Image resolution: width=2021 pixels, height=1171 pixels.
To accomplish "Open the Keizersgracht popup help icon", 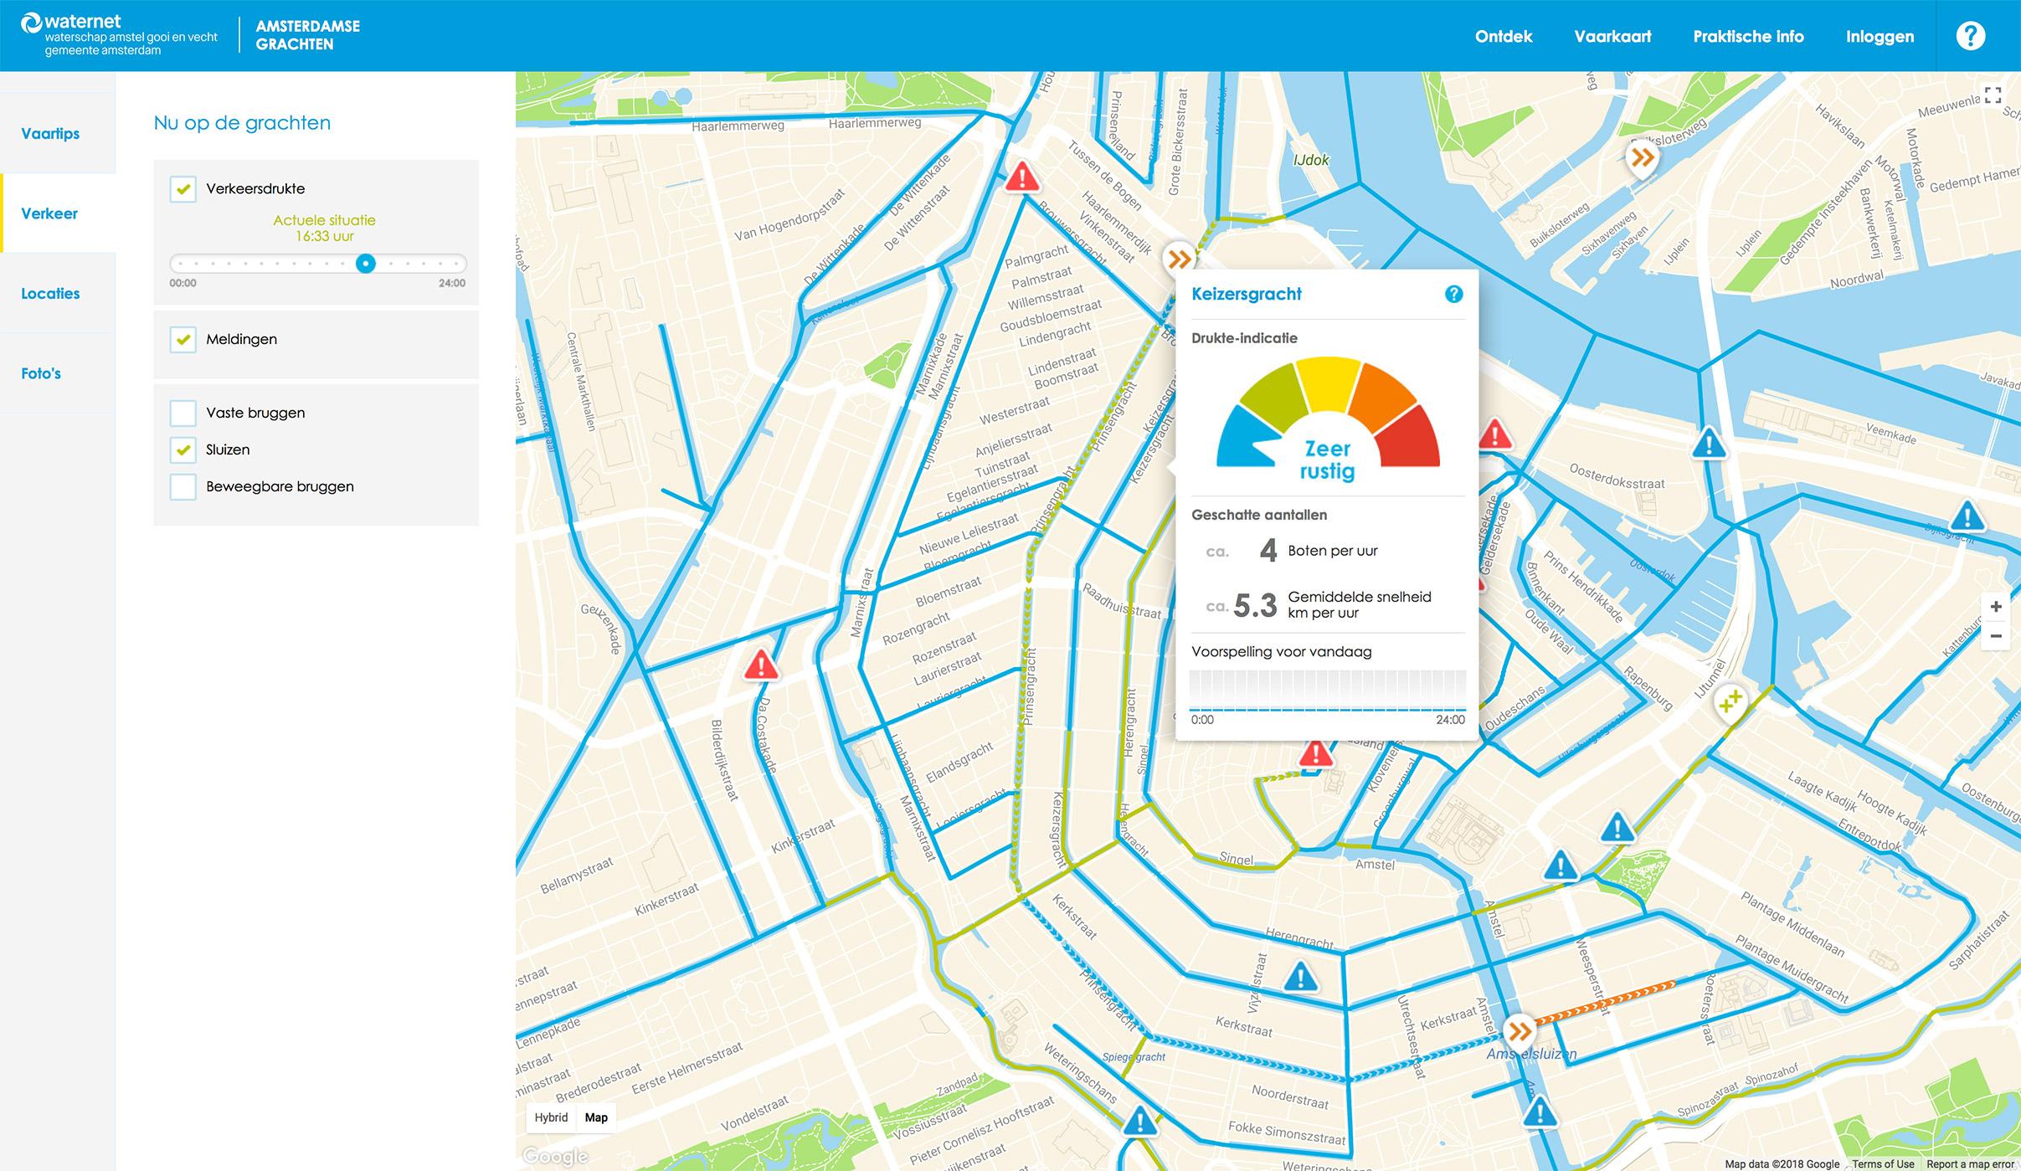I will pos(1453,294).
